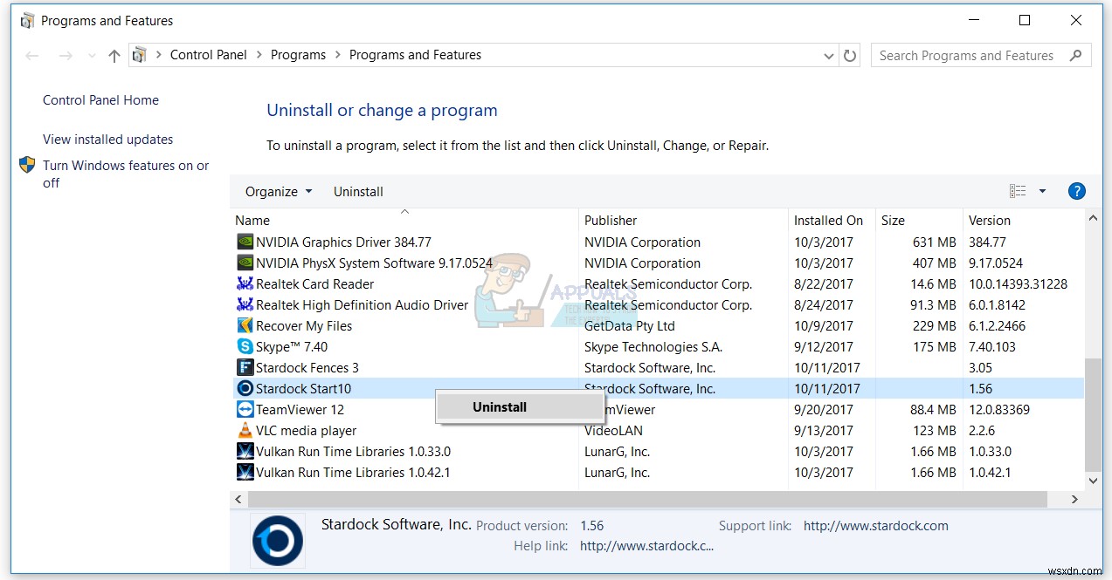Click the Stardock logo in the details pane
This screenshot has height=580, width=1112.
tap(277, 540)
